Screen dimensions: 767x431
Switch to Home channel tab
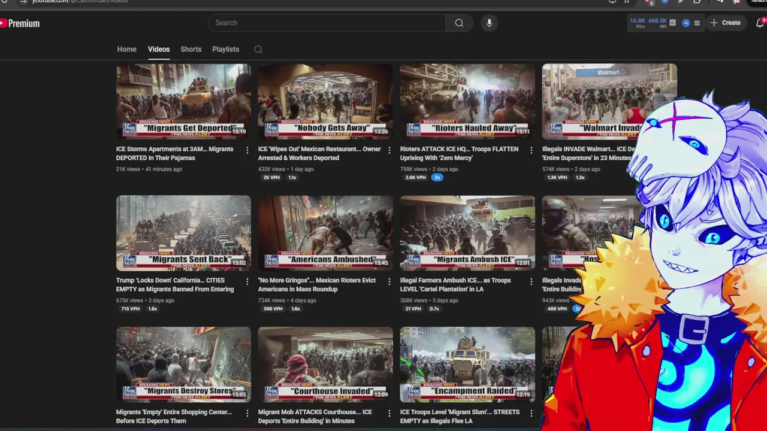(x=126, y=49)
